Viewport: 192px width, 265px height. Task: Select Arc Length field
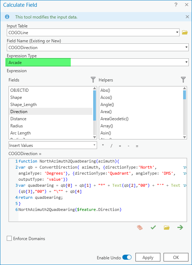(50, 133)
